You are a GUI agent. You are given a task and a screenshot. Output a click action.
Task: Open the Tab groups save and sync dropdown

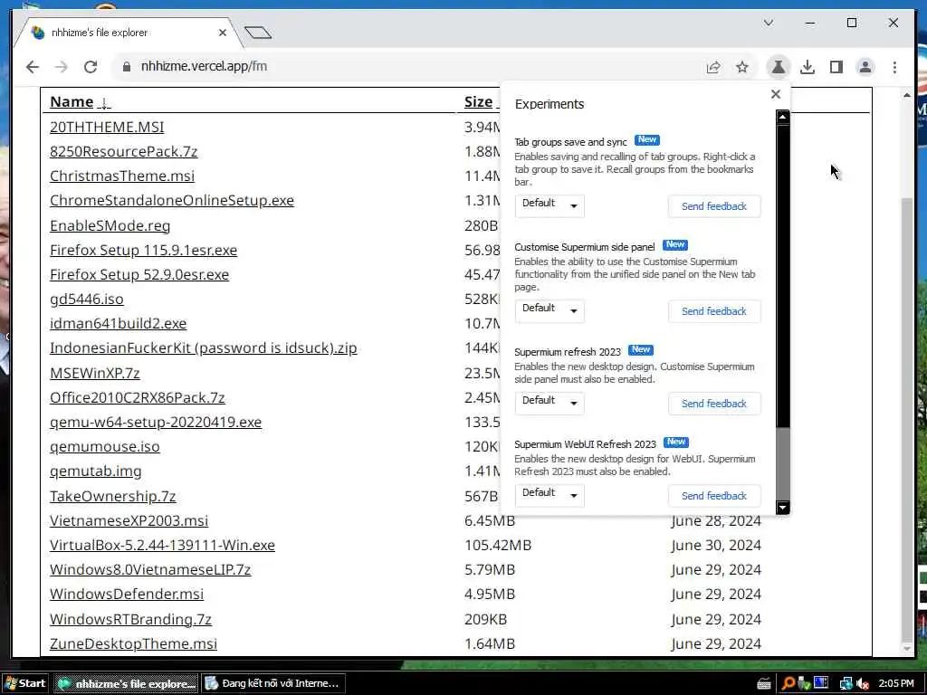pos(550,205)
